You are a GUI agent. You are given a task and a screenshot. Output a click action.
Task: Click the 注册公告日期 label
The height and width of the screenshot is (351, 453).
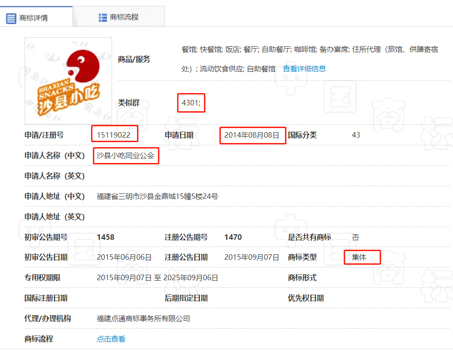[186, 257]
